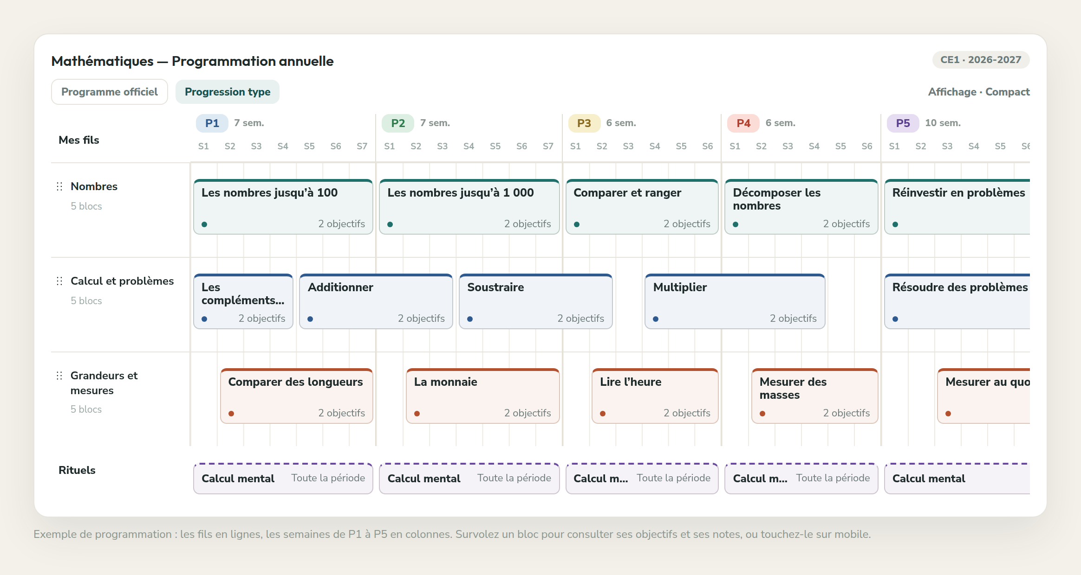
Task: Open the Calcul mental ritual in period P5
Action: [x=957, y=479]
